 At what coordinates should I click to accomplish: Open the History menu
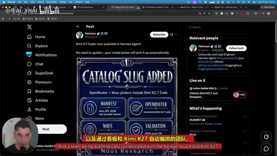click(41, 2)
